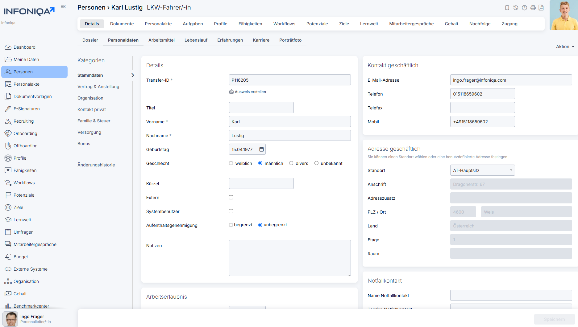Open the Standort AT-Hauptsitz dropdown
This screenshot has width=578, height=327.
pyautogui.click(x=482, y=170)
